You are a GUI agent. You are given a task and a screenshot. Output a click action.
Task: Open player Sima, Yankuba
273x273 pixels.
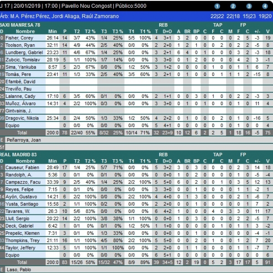(21, 67)
